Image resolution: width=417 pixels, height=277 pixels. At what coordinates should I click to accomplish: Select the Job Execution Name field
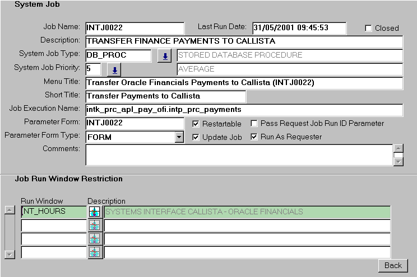pos(244,110)
